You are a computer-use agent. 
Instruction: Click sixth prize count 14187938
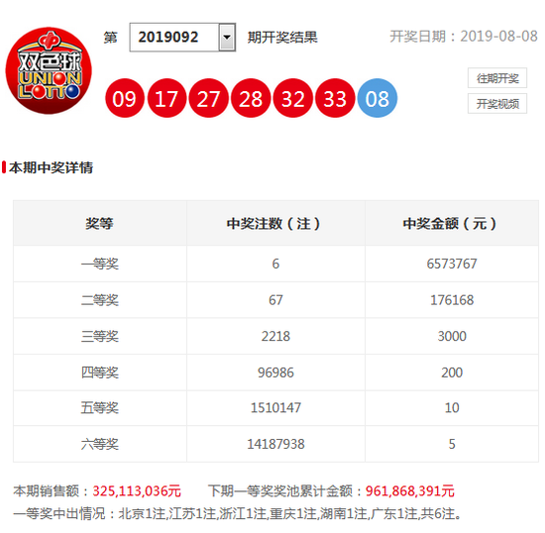[x=275, y=444]
